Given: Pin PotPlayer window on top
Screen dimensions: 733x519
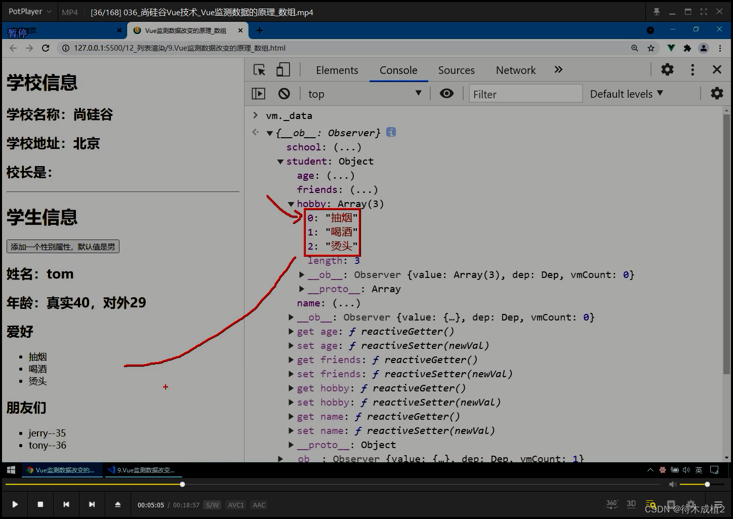Looking at the screenshot, I should point(657,12).
